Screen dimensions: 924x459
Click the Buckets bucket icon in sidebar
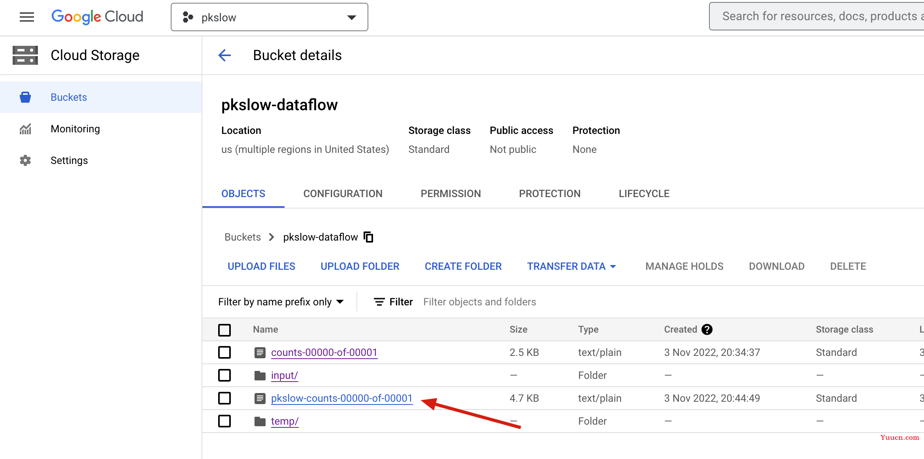click(25, 97)
